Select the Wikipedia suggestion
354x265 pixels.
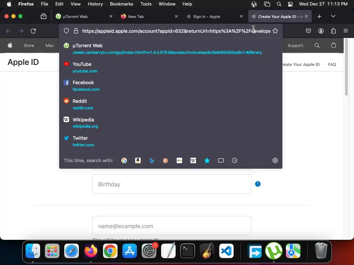pyautogui.click(x=171, y=123)
